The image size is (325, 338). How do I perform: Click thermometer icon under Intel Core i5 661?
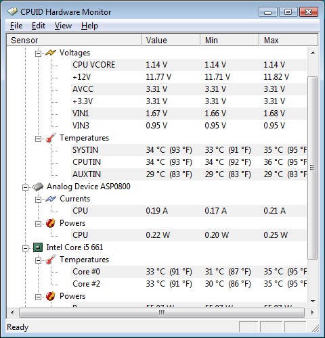pyautogui.click(x=51, y=260)
